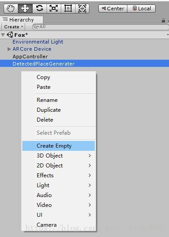This screenshot has width=169, height=237.
Task: Select ARCore Device in Hierarchy
Action: (x=32, y=49)
